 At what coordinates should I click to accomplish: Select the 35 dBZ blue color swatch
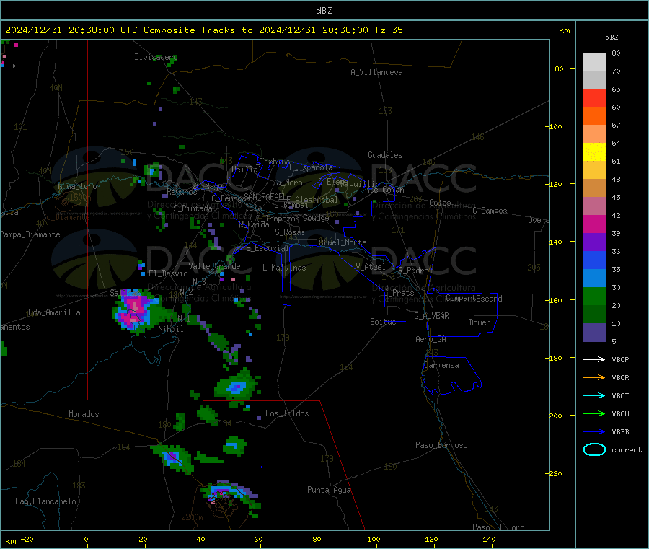594,278
